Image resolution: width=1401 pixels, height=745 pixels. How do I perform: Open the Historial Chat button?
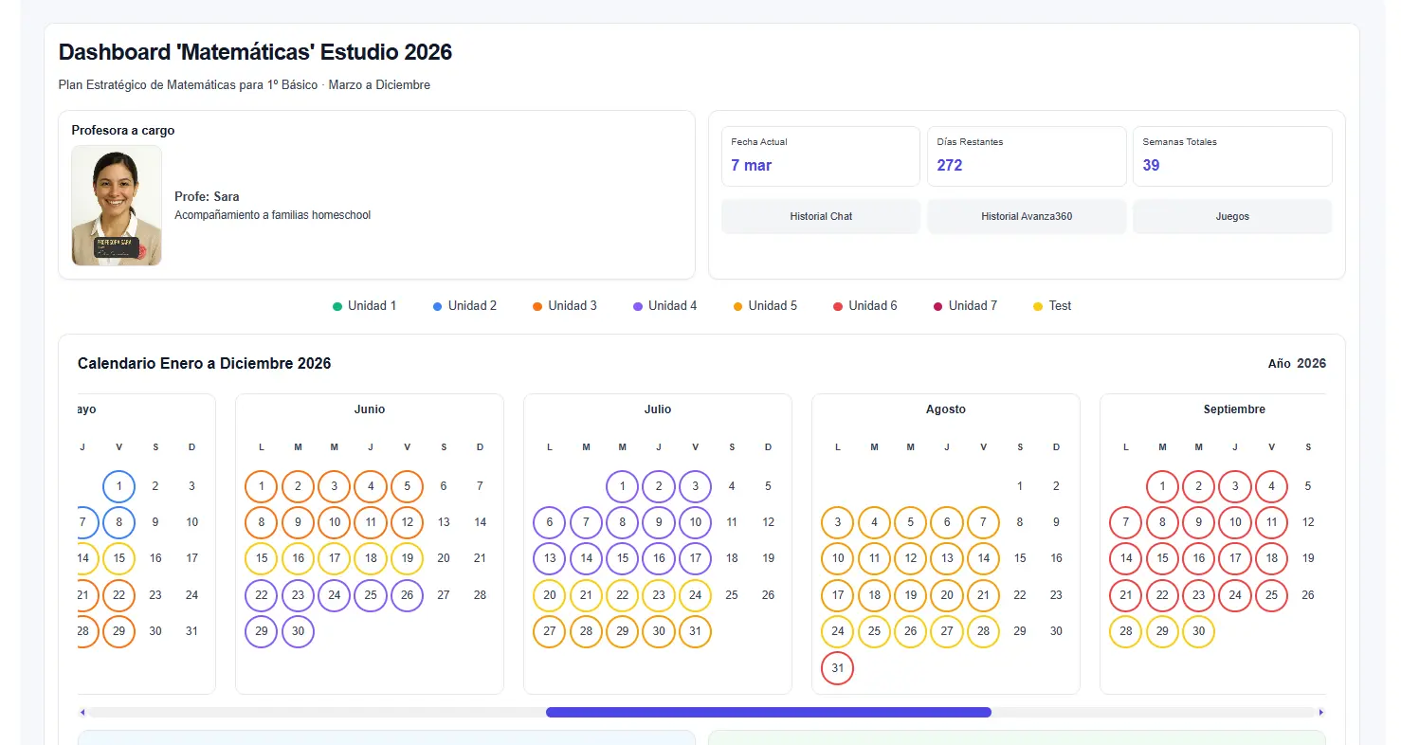point(820,216)
